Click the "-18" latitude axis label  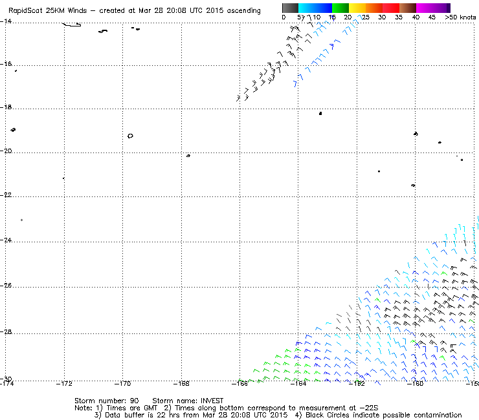pos(6,107)
